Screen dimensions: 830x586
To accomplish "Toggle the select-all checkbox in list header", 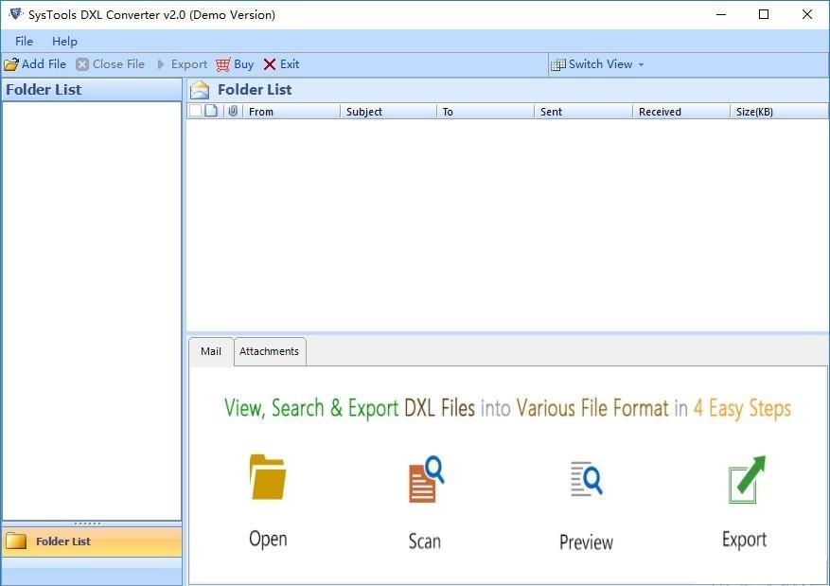I will tap(195, 112).
